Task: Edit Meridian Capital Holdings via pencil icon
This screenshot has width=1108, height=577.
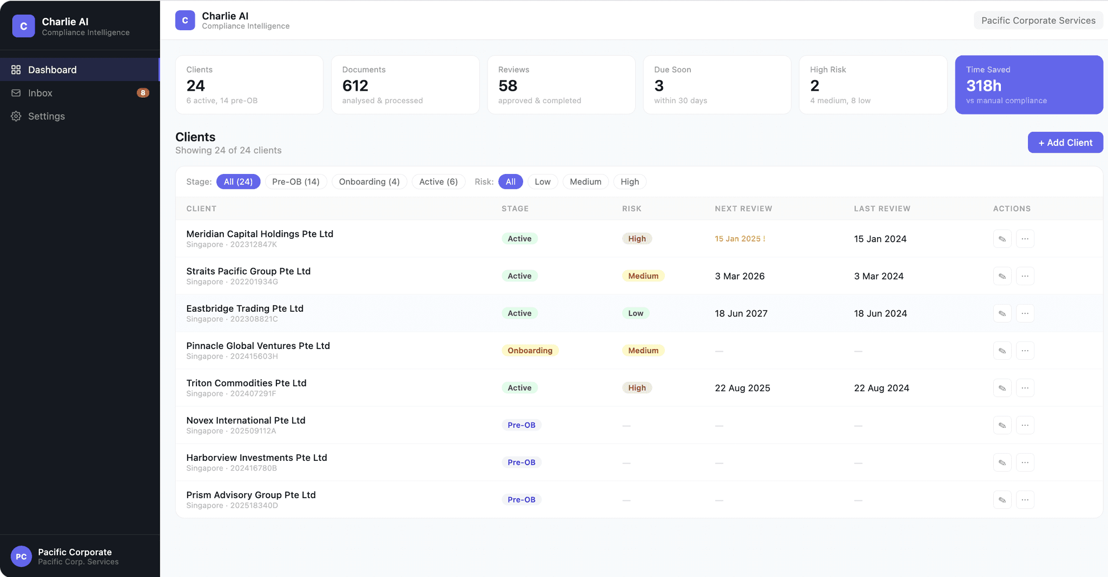Action: pos(1002,239)
